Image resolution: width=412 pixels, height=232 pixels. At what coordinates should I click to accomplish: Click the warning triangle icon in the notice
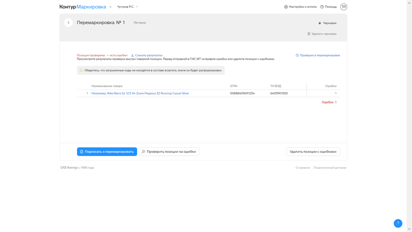coord(81,70)
